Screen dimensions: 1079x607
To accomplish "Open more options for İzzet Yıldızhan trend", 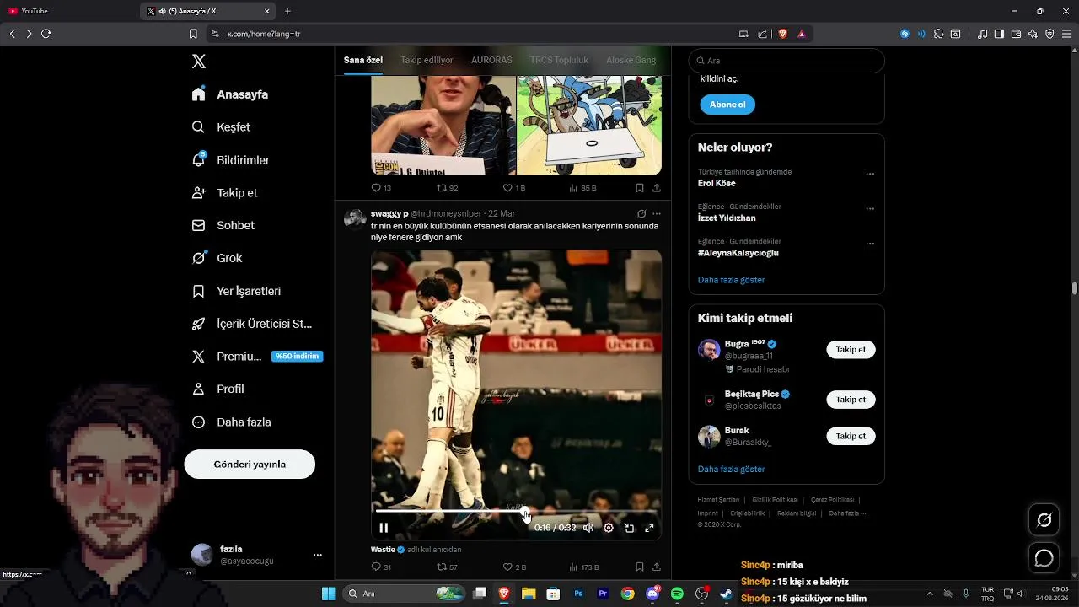I will pos(870,209).
